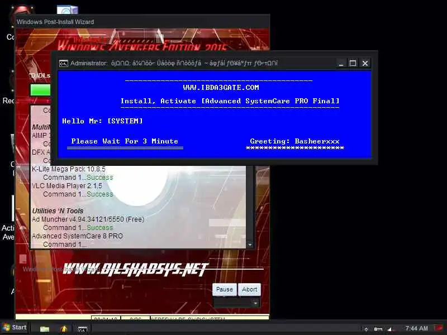This screenshot has height=335, width=447.
Task: Show hidden system tray icons arrow
Action: (367, 329)
